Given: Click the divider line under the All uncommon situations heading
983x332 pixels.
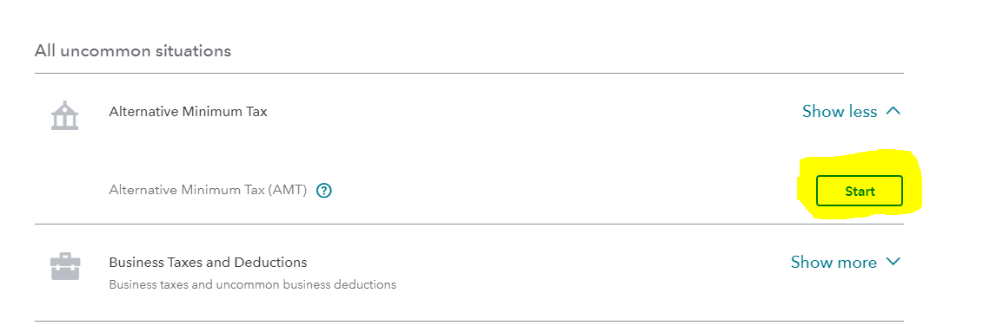Looking at the screenshot, I should (x=469, y=73).
